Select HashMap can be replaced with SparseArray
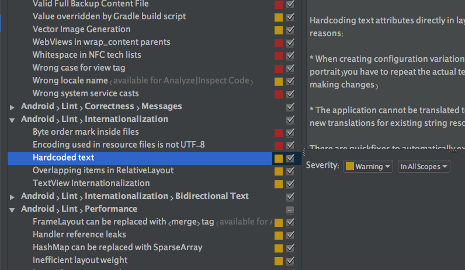This screenshot has height=270, width=465. pos(117,247)
